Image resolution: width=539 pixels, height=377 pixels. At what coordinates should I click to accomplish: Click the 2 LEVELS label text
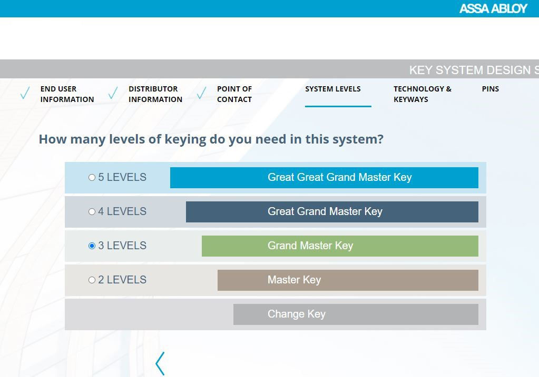coord(122,280)
